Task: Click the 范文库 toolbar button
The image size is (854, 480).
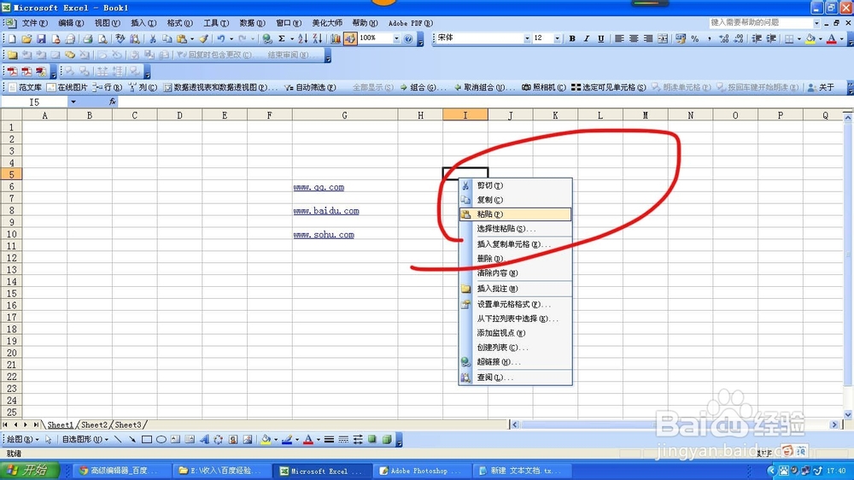Action: point(25,87)
